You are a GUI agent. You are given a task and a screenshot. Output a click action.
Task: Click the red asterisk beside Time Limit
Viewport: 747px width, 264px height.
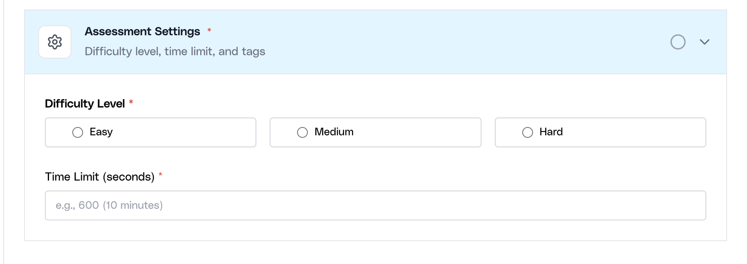pos(160,175)
